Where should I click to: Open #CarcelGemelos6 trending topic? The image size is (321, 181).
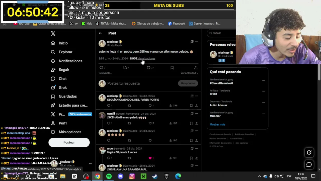221,83
